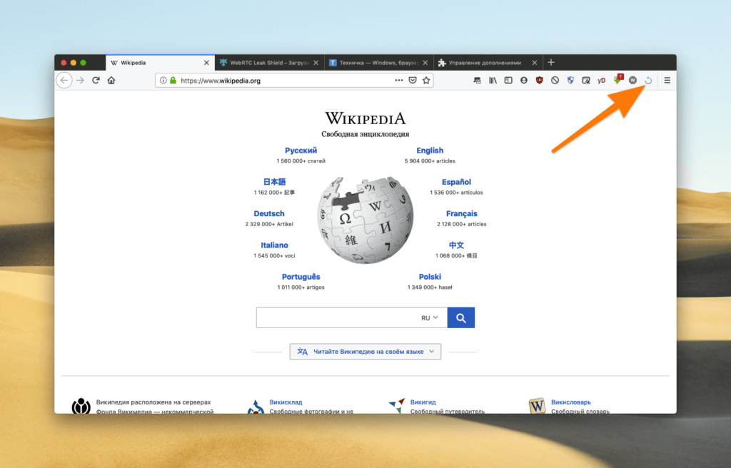Viewport: 731px width, 468px height.
Task: Click the Викисклад logo icon
Action: pyautogui.click(x=256, y=407)
